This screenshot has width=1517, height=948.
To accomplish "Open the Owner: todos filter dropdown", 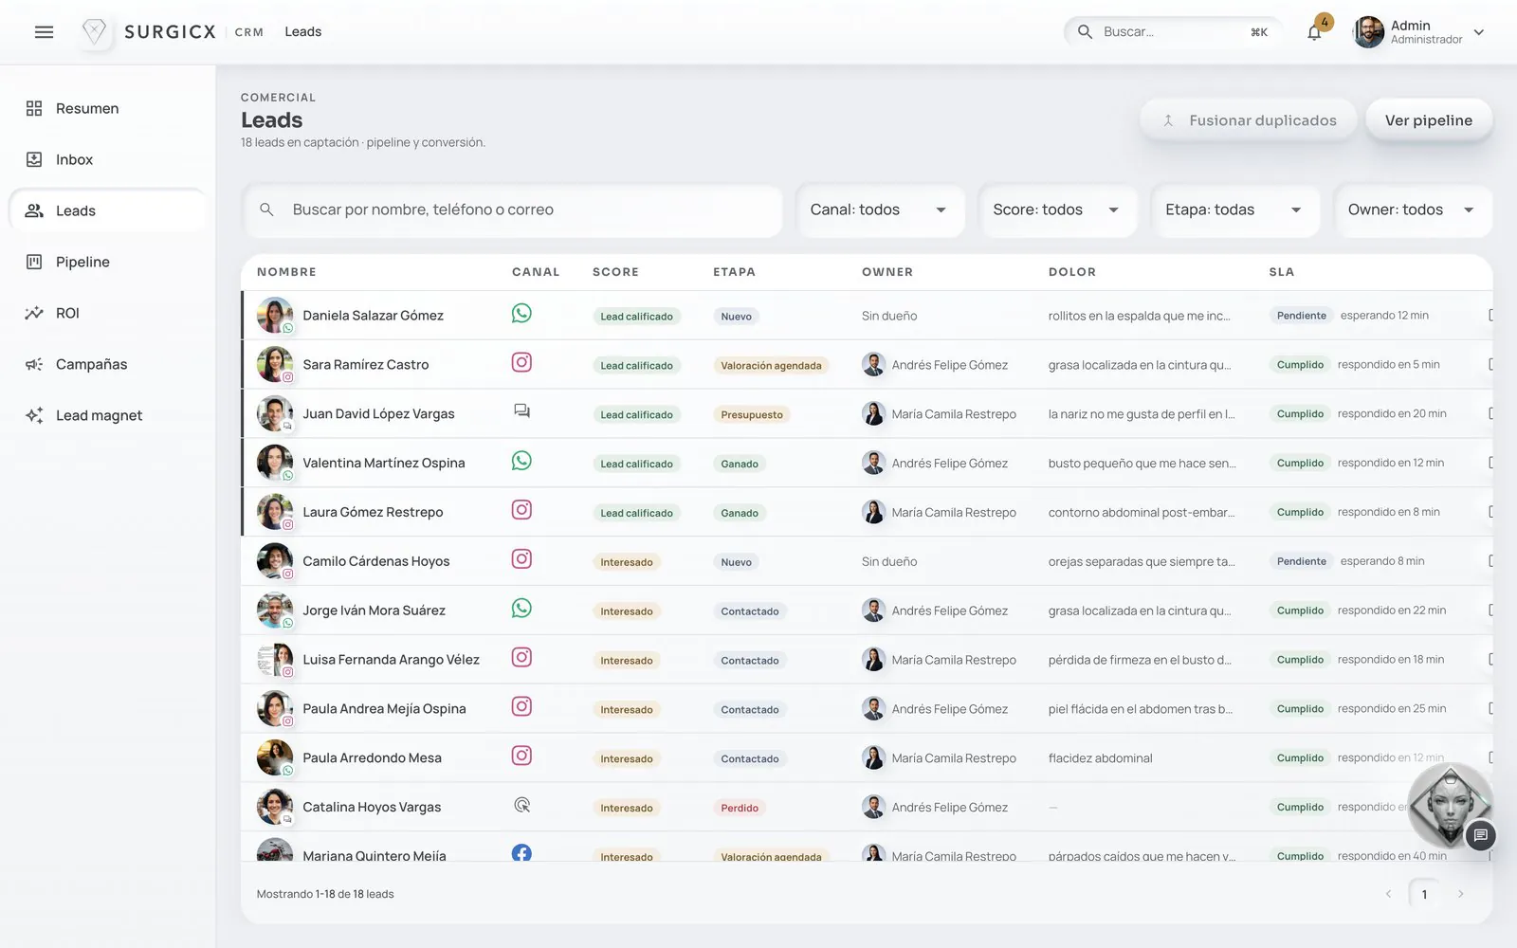I will point(1412,210).
